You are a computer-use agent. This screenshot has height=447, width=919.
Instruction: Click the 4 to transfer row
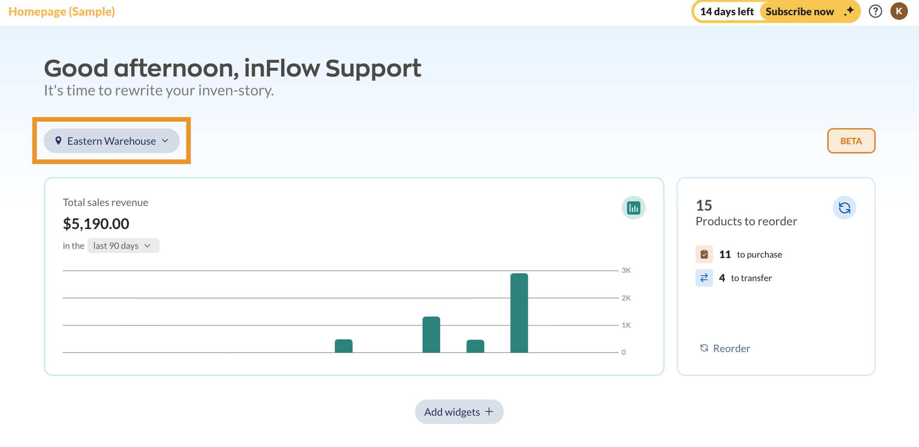coord(745,278)
